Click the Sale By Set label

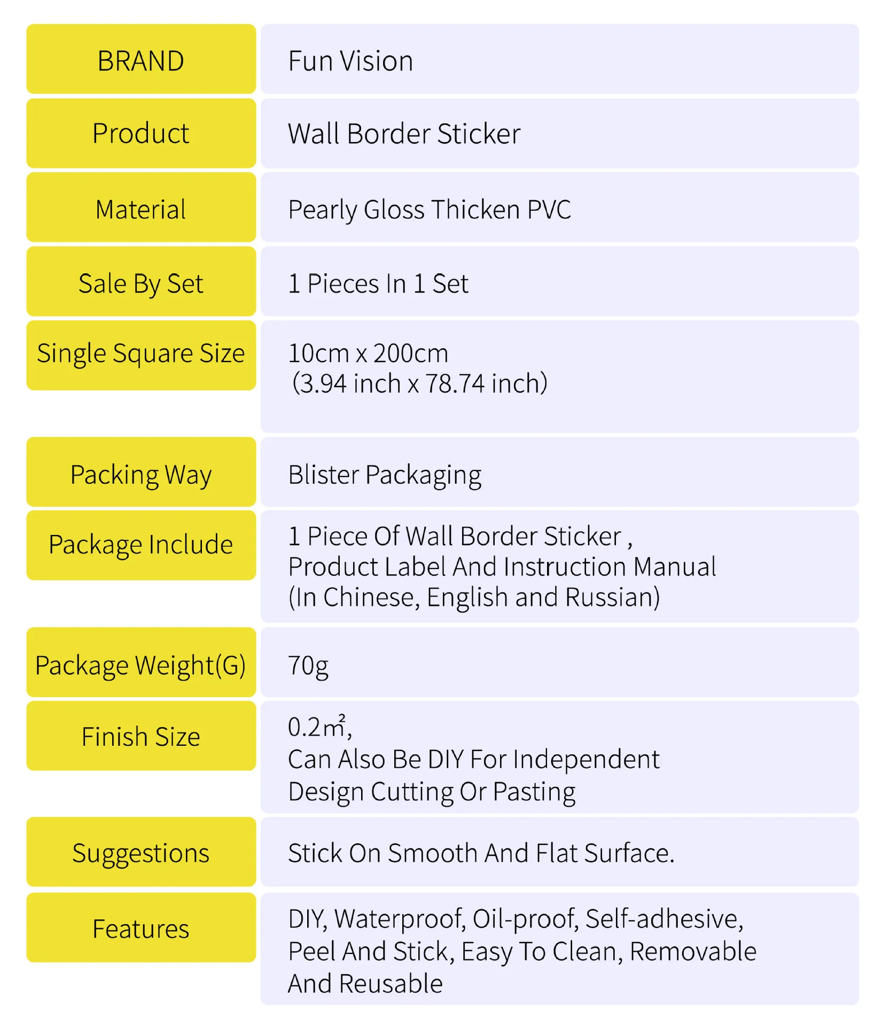pos(141,283)
